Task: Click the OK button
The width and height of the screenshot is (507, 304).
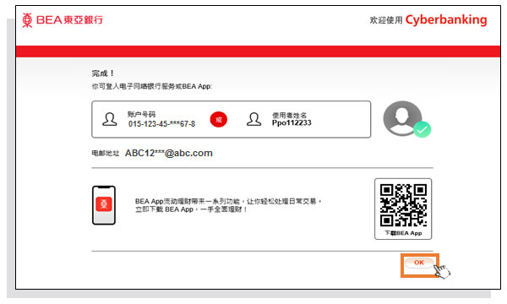Action: point(419,263)
